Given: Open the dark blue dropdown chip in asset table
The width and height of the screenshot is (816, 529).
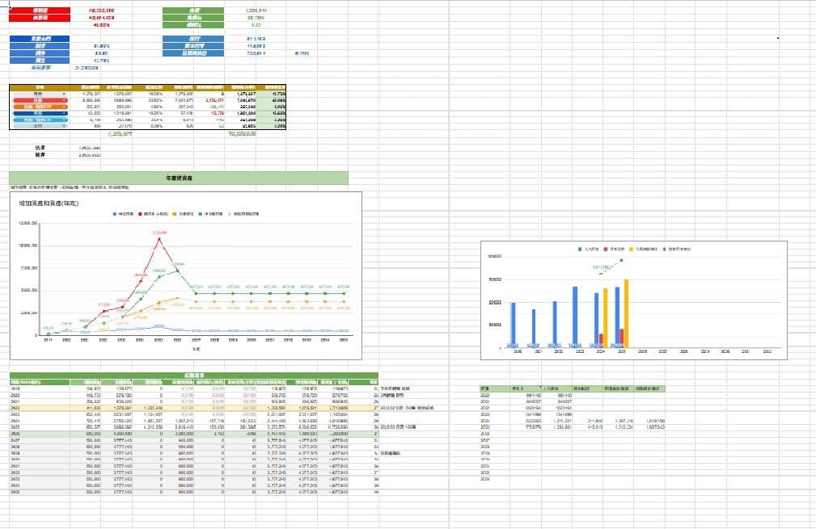Looking at the screenshot, I should [40, 113].
